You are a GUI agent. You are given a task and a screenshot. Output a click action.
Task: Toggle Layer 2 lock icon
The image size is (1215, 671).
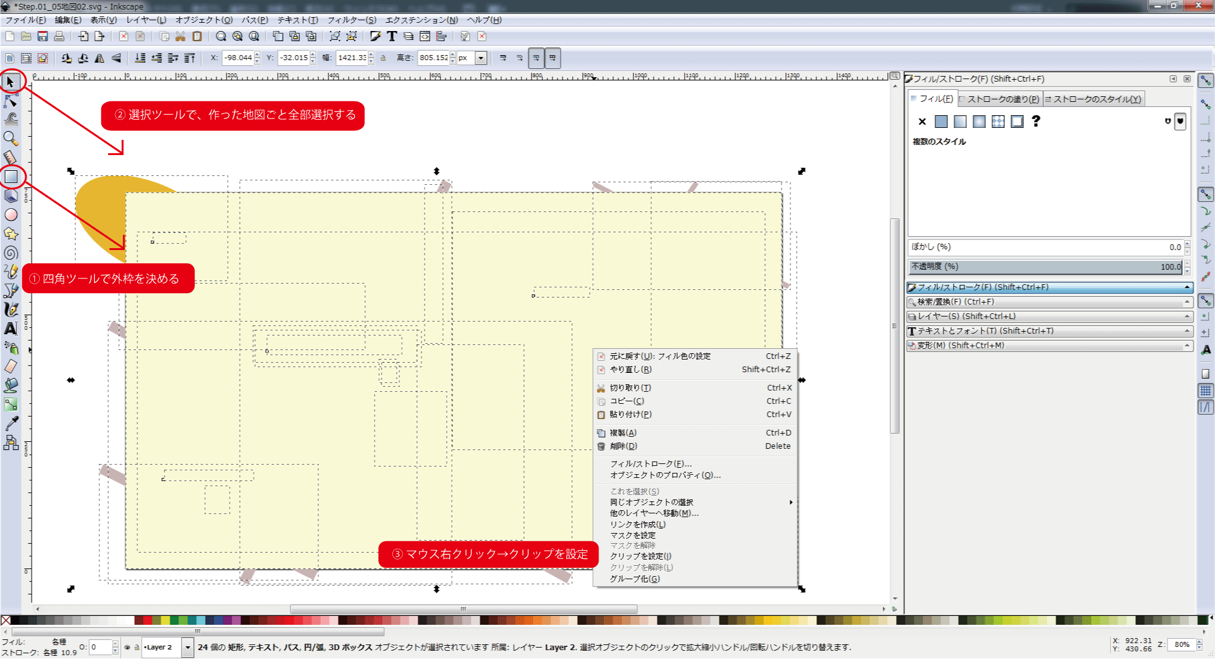tap(136, 648)
